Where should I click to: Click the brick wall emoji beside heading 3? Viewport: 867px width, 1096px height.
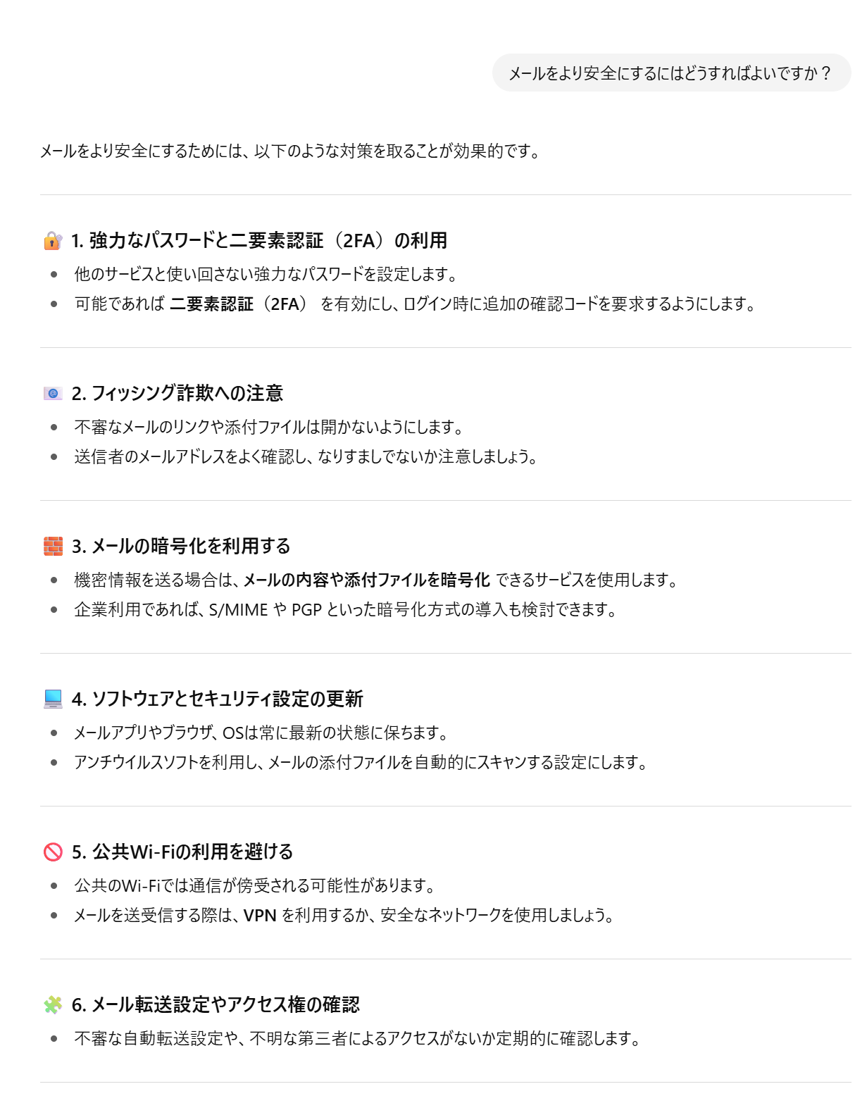(x=53, y=546)
